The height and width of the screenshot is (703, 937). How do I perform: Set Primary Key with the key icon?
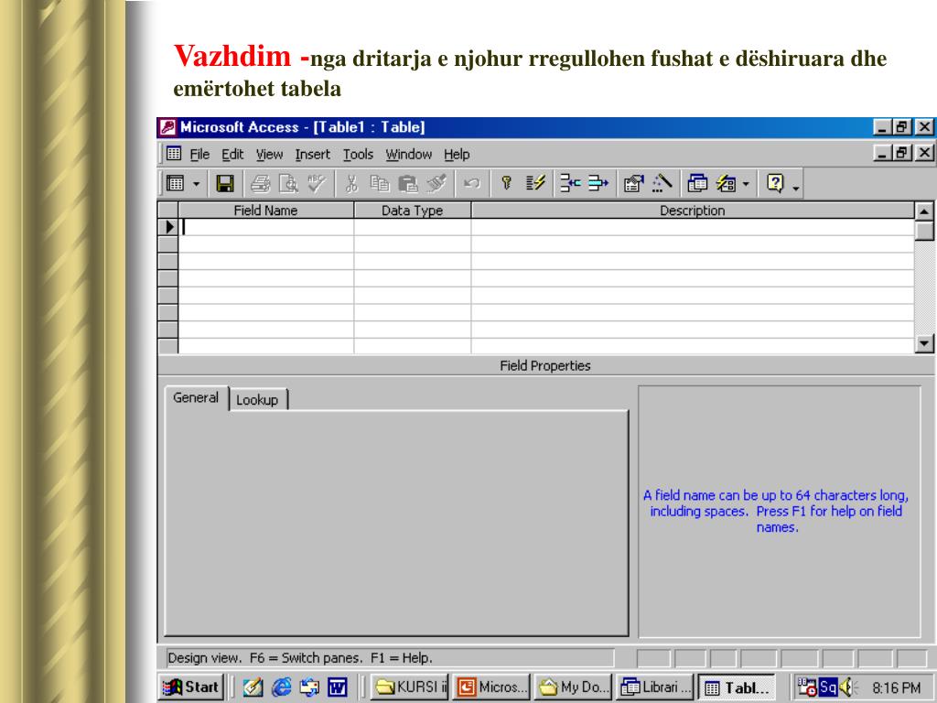506,183
